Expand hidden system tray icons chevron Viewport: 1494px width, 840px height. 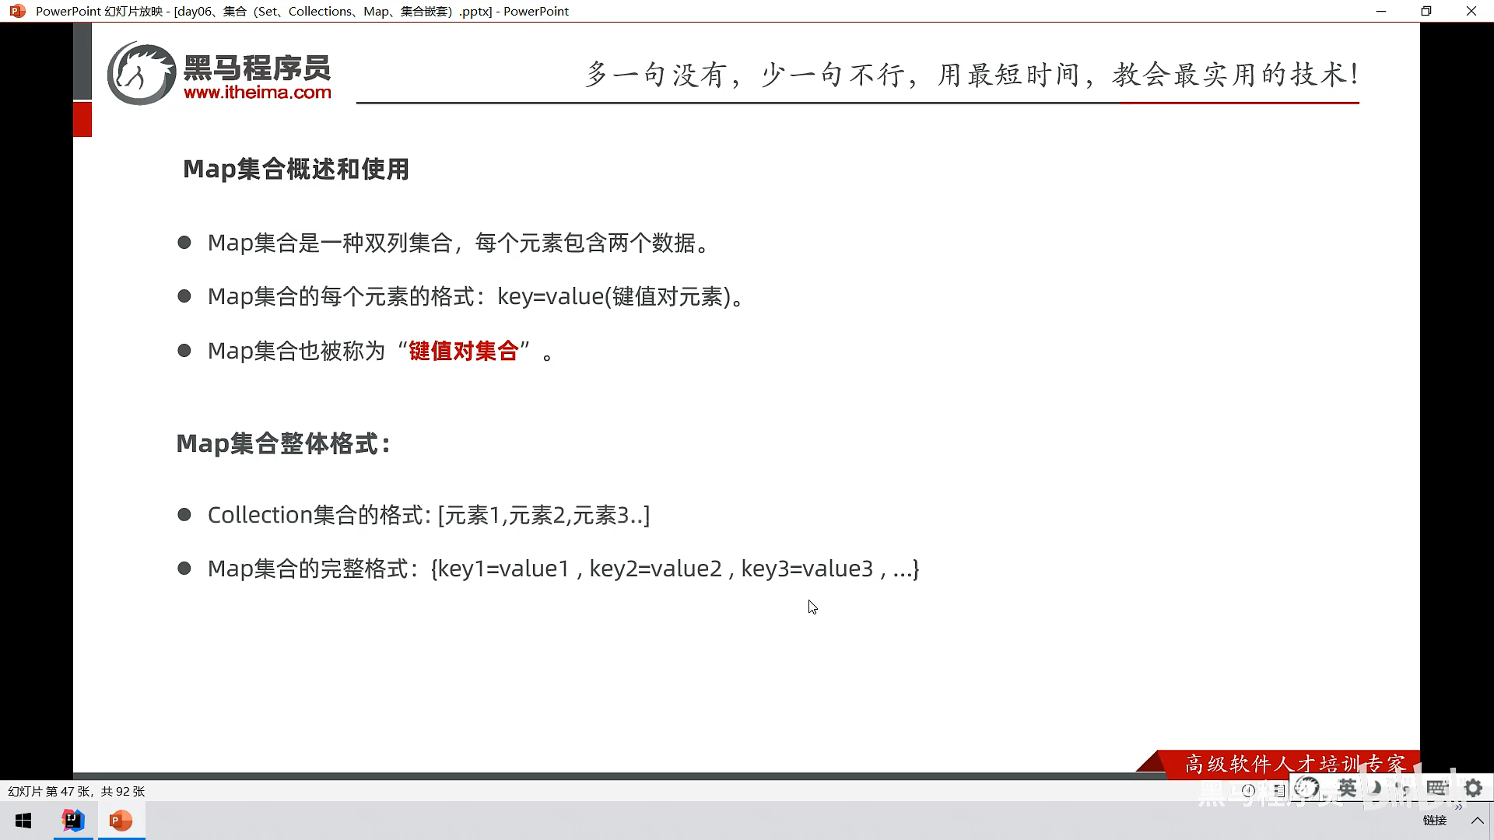click(x=1477, y=821)
